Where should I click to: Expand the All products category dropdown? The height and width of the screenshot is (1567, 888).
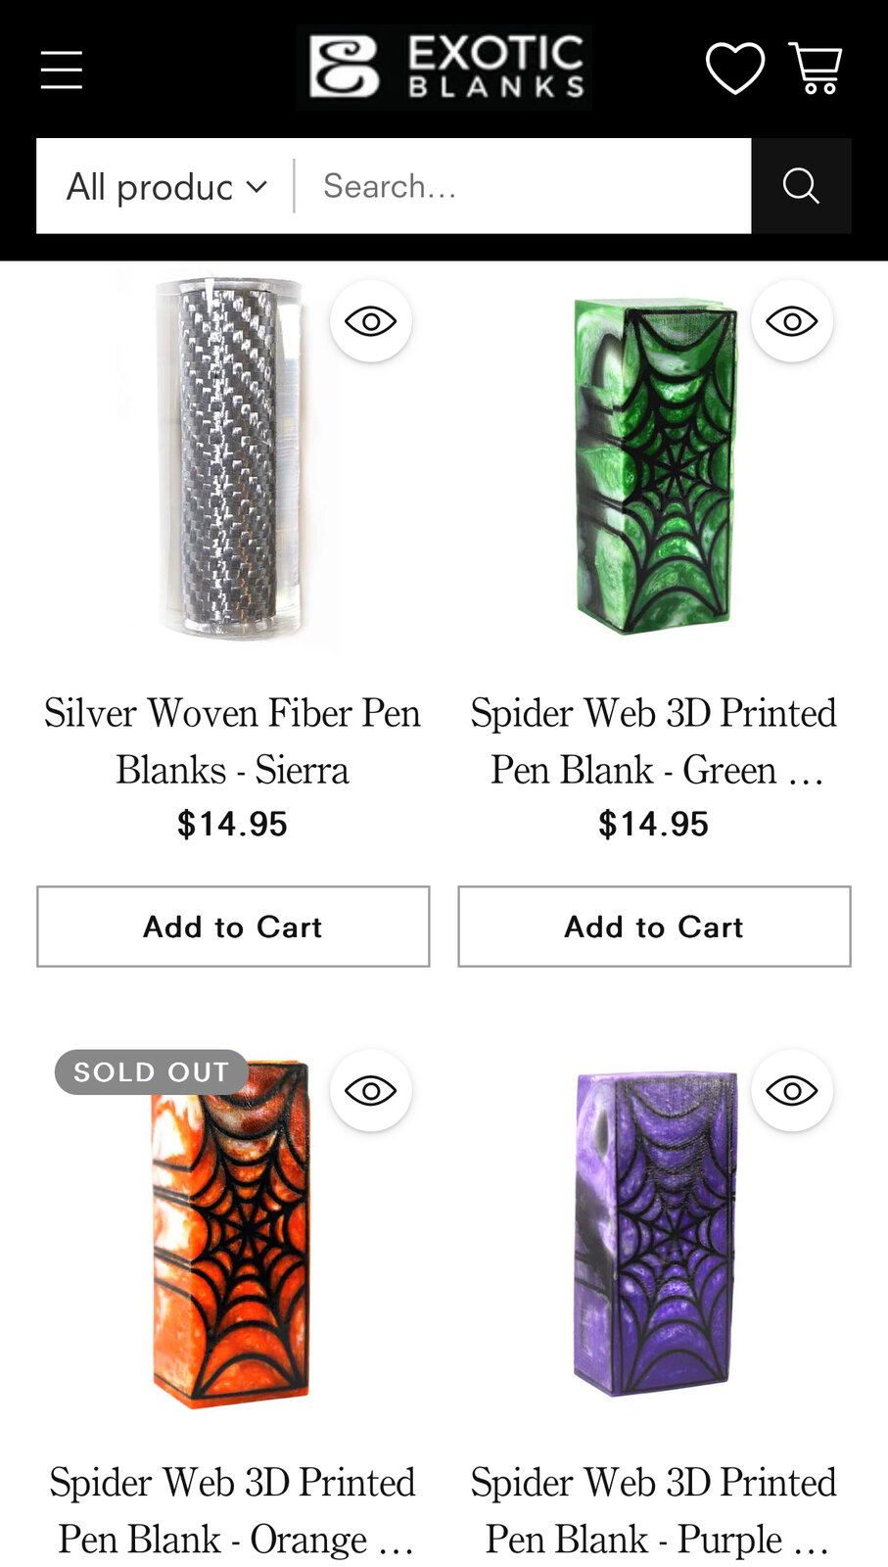166,186
